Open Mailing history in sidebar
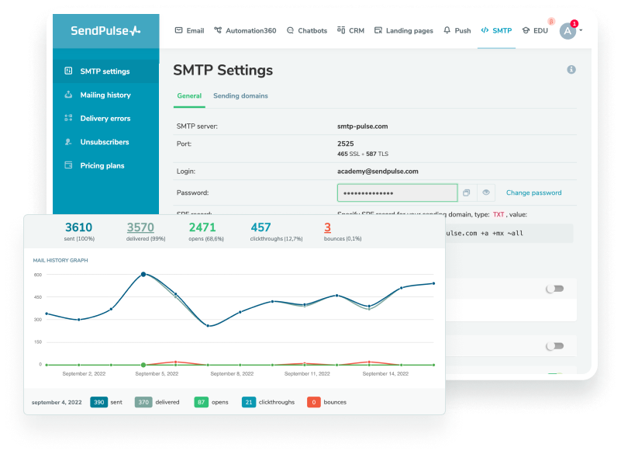Screen dimensions: 621x454 (x=105, y=95)
